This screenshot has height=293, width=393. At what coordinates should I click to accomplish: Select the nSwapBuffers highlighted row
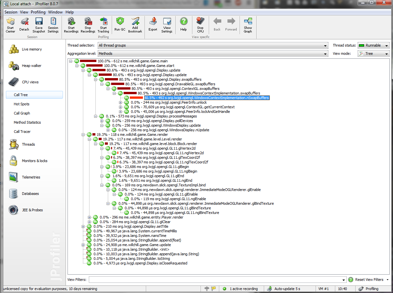tap(207, 98)
